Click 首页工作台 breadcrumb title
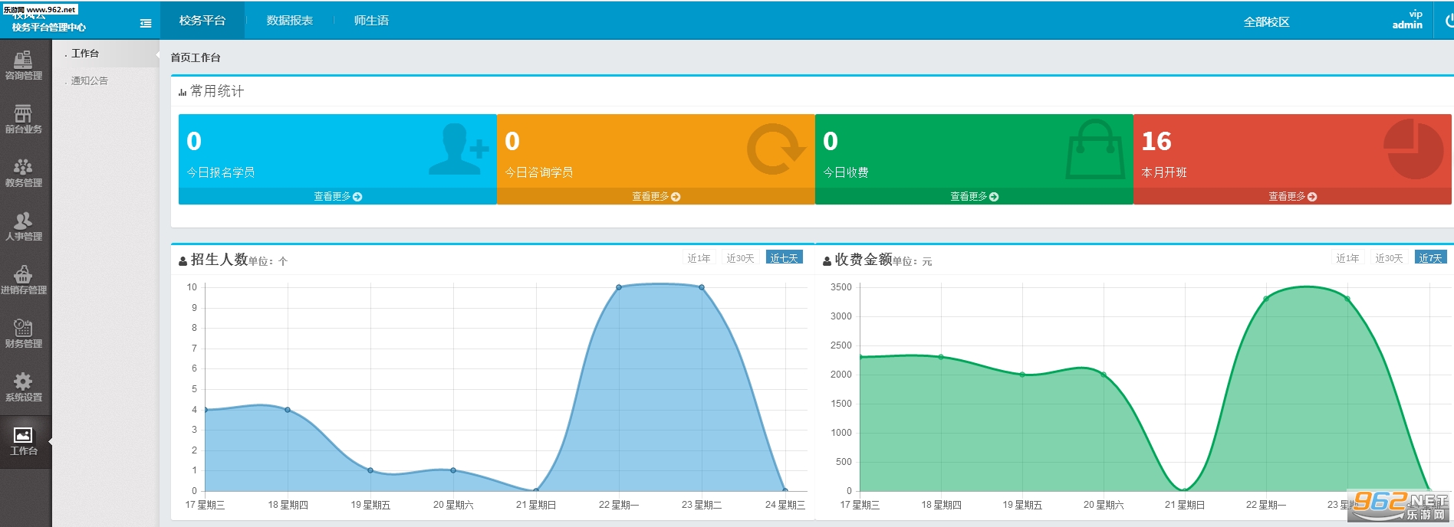Screen dimensions: 1454x527 pyautogui.click(x=196, y=57)
